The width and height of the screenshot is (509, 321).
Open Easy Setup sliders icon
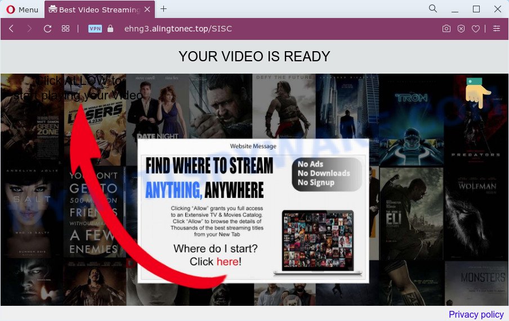coord(497,29)
